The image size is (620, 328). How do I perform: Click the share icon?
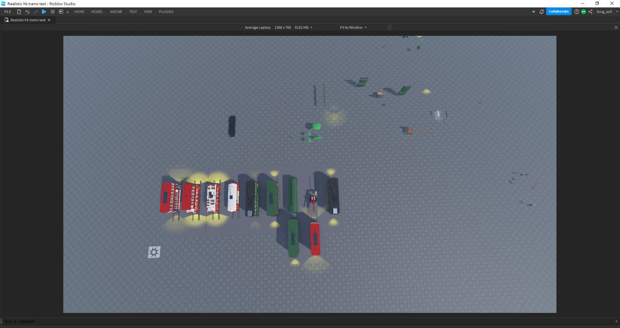590,12
